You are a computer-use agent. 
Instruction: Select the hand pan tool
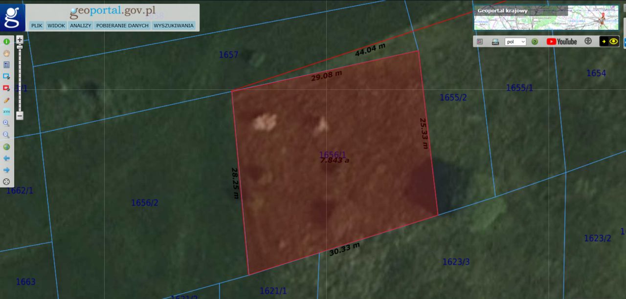tap(6, 53)
